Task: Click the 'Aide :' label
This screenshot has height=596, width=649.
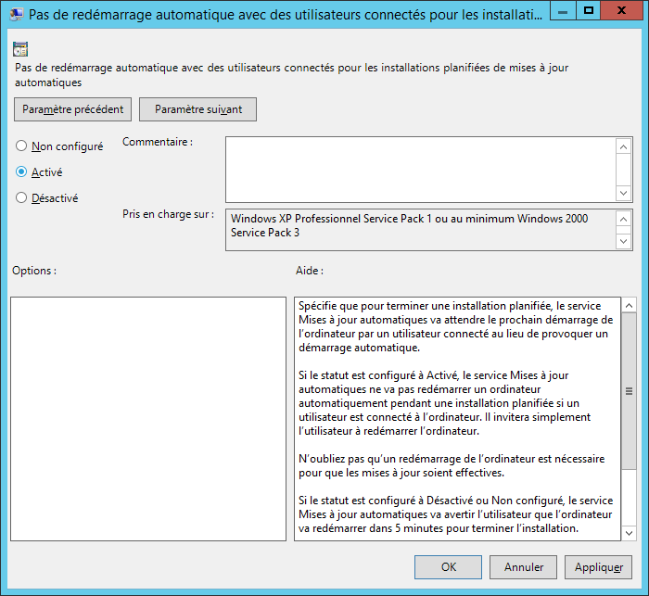Action: coord(310,271)
